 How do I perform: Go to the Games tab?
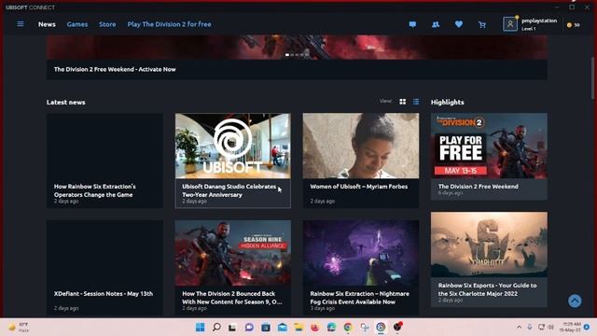pos(77,24)
